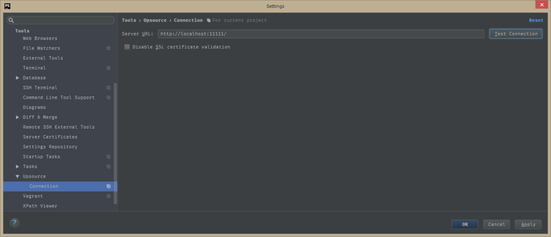Click PhpStorm logo in title bar
The width and height of the screenshot is (551, 237).
pyautogui.click(x=7, y=6)
